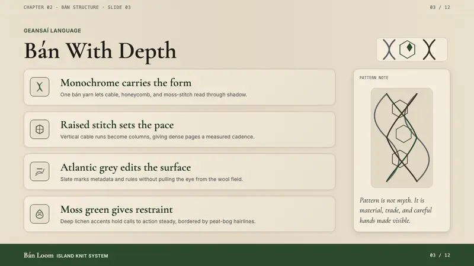
Task: Click the 'Atlantic grey edits the surface' heading
Action: pyautogui.click(x=126, y=167)
